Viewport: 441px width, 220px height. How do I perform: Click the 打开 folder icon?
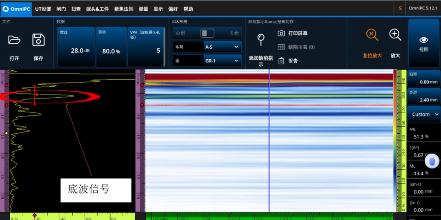[14, 40]
